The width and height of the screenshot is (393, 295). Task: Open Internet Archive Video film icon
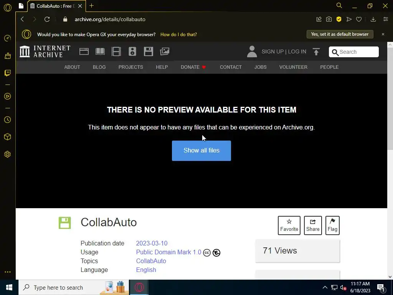tap(116, 52)
